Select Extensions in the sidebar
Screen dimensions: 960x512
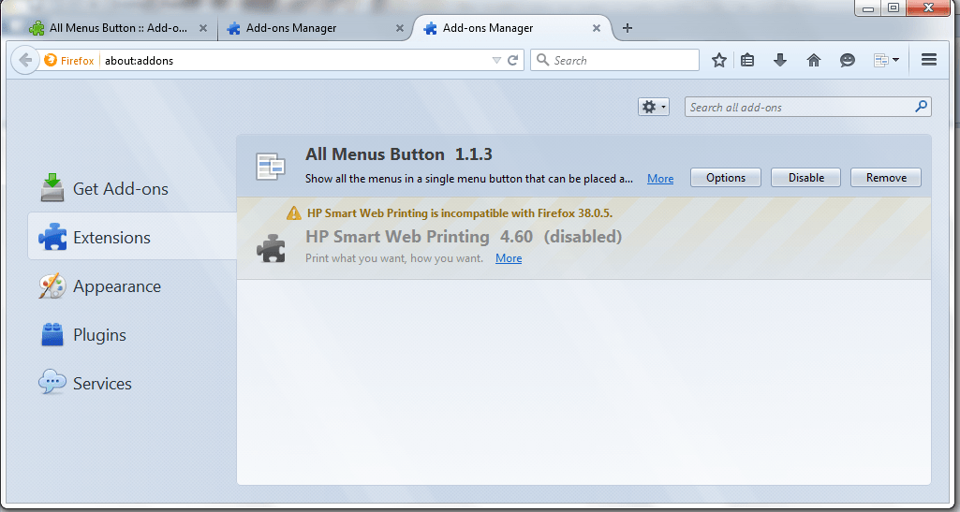[111, 238]
